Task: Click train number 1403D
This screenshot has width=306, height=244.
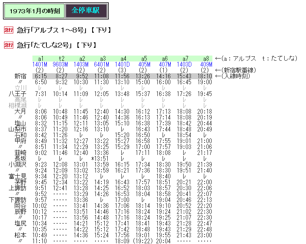Action: (x=184, y=64)
